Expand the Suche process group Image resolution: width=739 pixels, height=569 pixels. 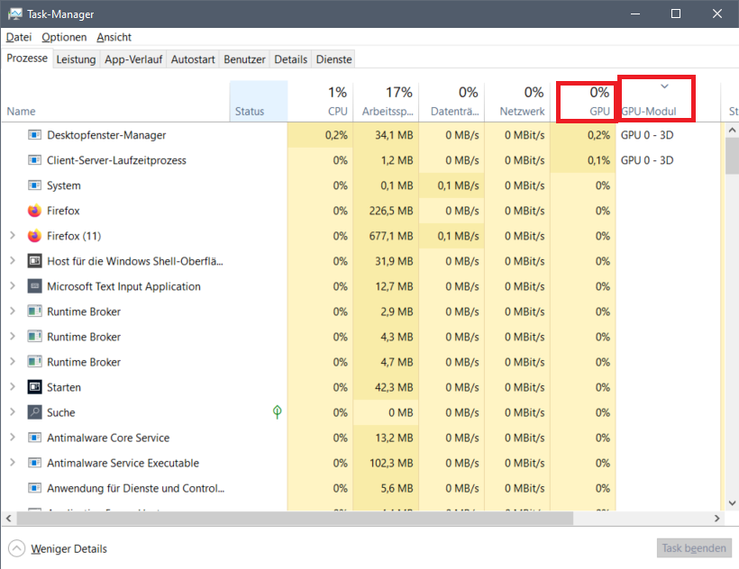(x=13, y=412)
